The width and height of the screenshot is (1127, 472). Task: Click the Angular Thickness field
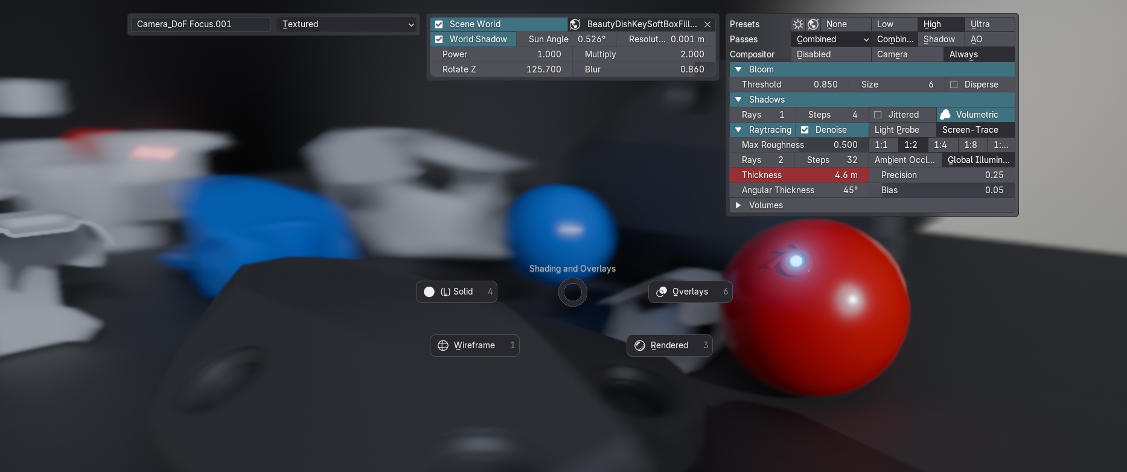[799, 190]
